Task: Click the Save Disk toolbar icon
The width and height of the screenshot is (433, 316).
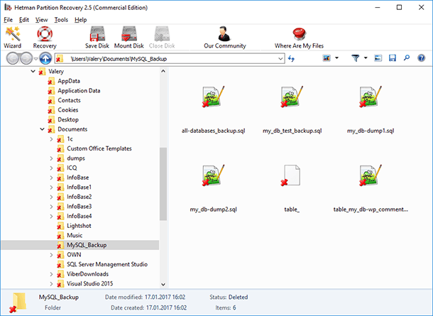Action: pyautogui.click(x=97, y=33)
